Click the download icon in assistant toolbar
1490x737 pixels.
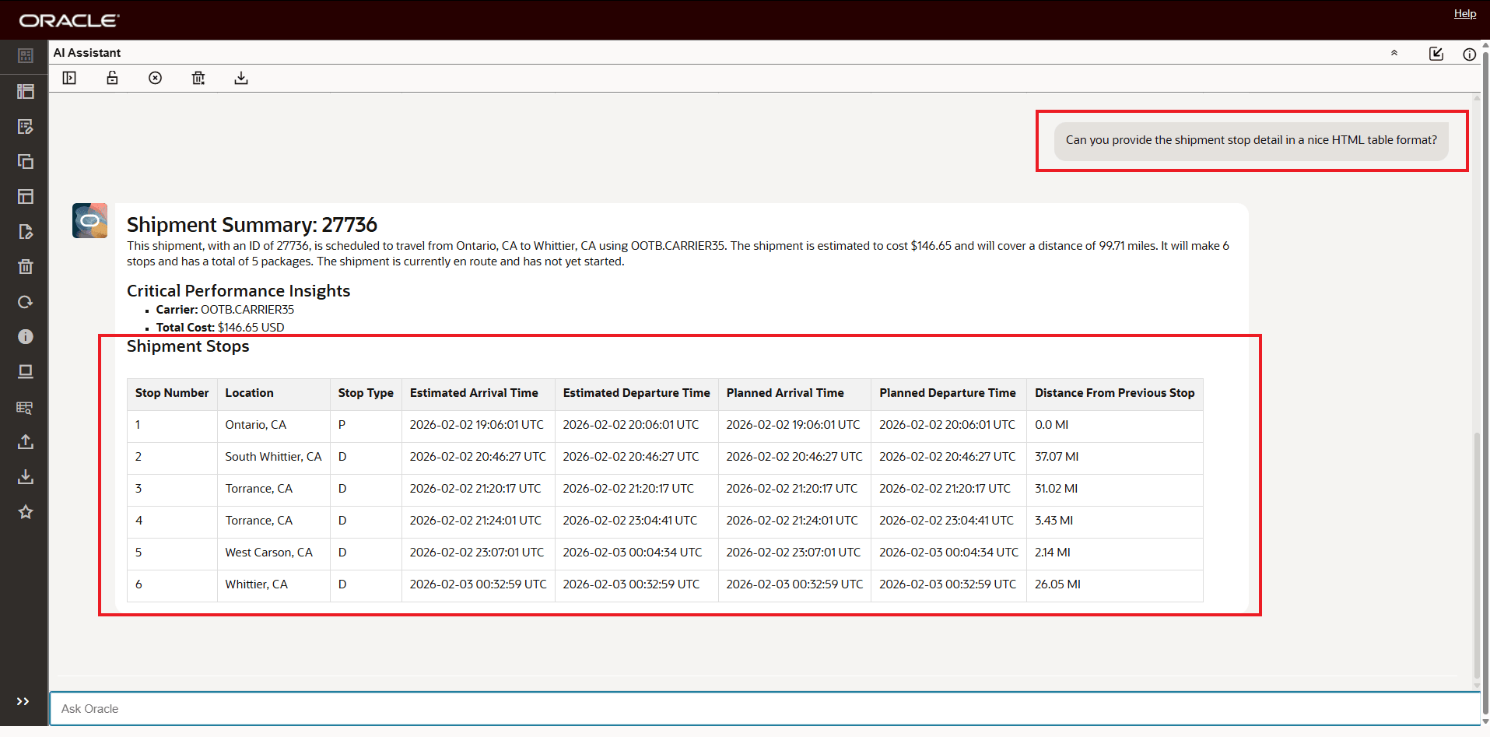tap(241, 78)
